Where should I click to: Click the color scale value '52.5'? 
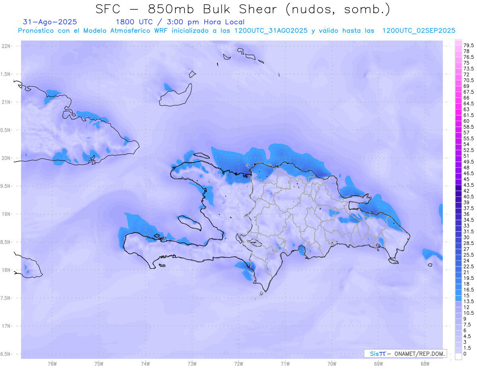469,150
